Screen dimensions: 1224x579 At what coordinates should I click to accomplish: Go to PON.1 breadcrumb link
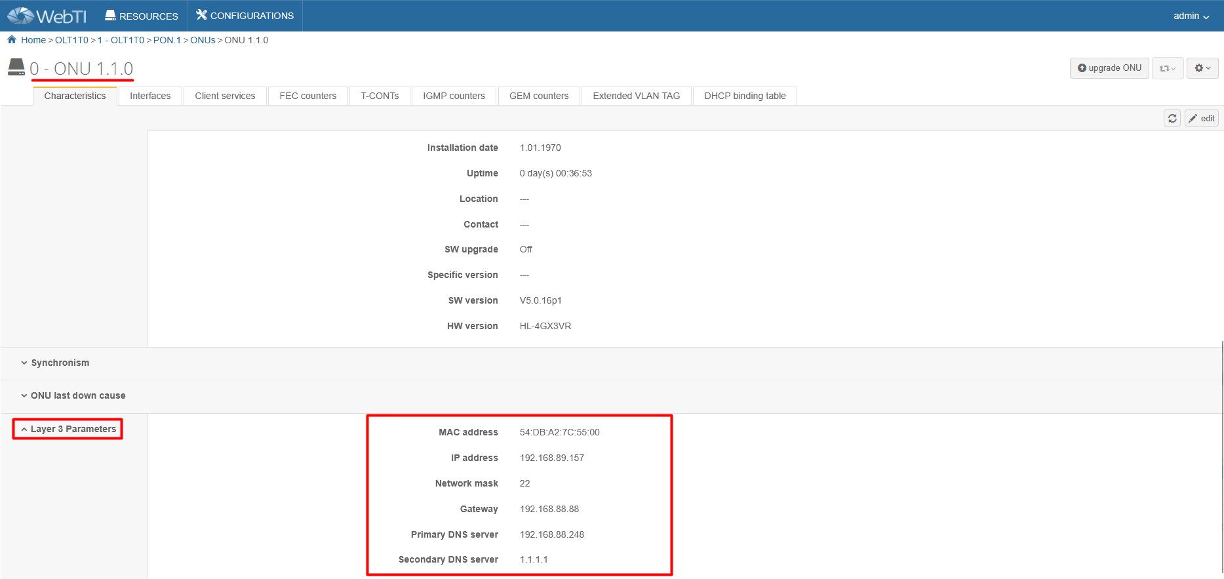pyautogui.click(x=167, y=40)
